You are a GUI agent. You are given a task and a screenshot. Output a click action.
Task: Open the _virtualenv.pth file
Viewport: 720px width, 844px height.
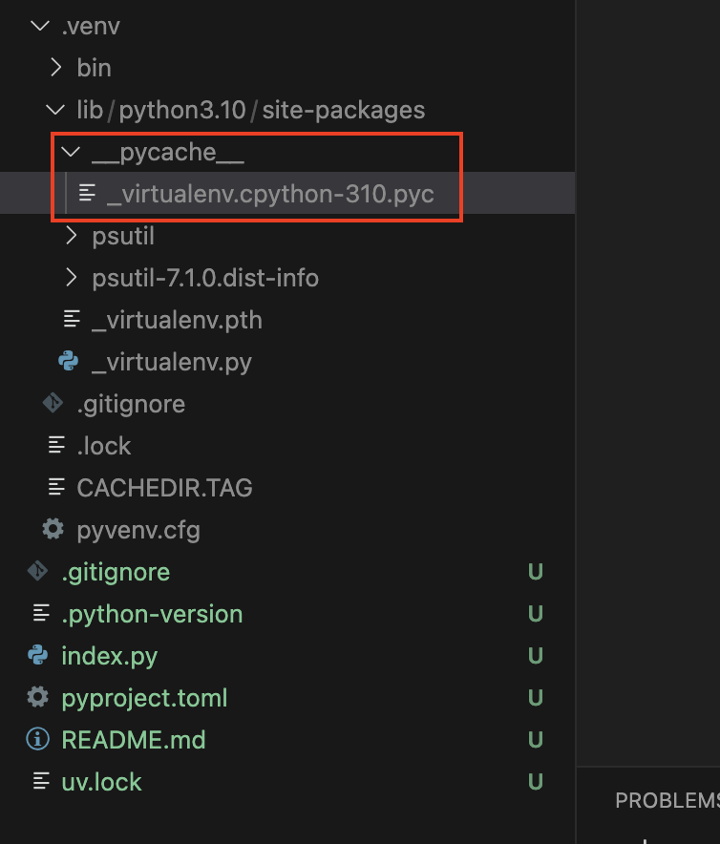click(177, 320)
